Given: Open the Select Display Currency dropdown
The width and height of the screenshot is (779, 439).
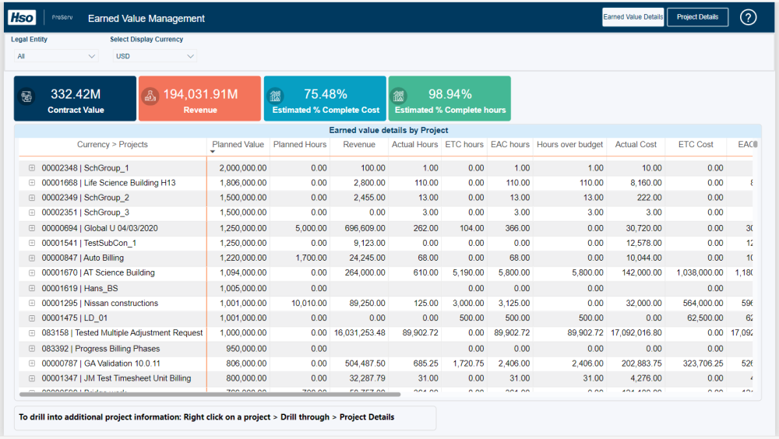Looking at the screenshot, I should (x=153, y=56).
